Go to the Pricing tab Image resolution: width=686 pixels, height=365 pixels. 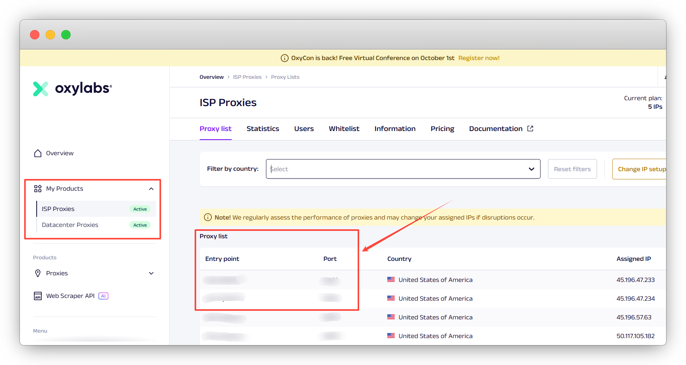click(442, 129)
